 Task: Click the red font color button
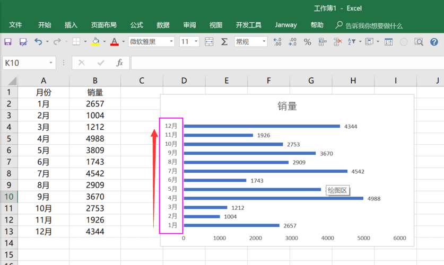pos(115,42)
